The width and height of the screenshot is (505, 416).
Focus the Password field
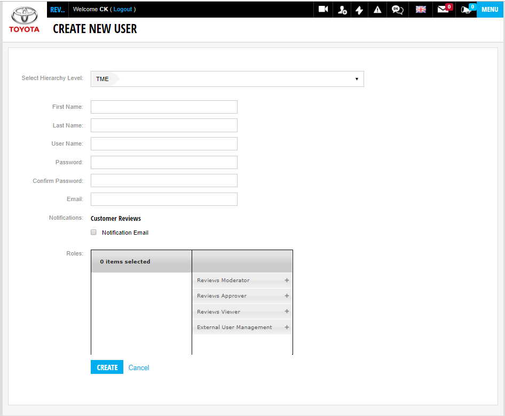(x=164, y=163)
